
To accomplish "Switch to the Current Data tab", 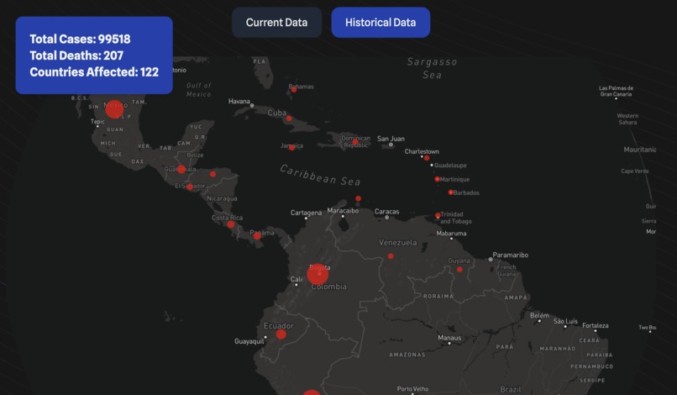I will click(x=276, y=23).
